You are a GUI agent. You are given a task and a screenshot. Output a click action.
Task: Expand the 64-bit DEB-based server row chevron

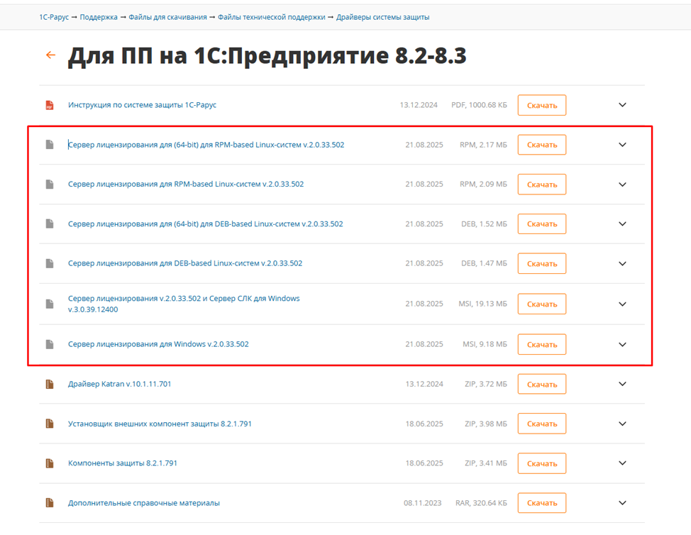(x=622, y=224)
